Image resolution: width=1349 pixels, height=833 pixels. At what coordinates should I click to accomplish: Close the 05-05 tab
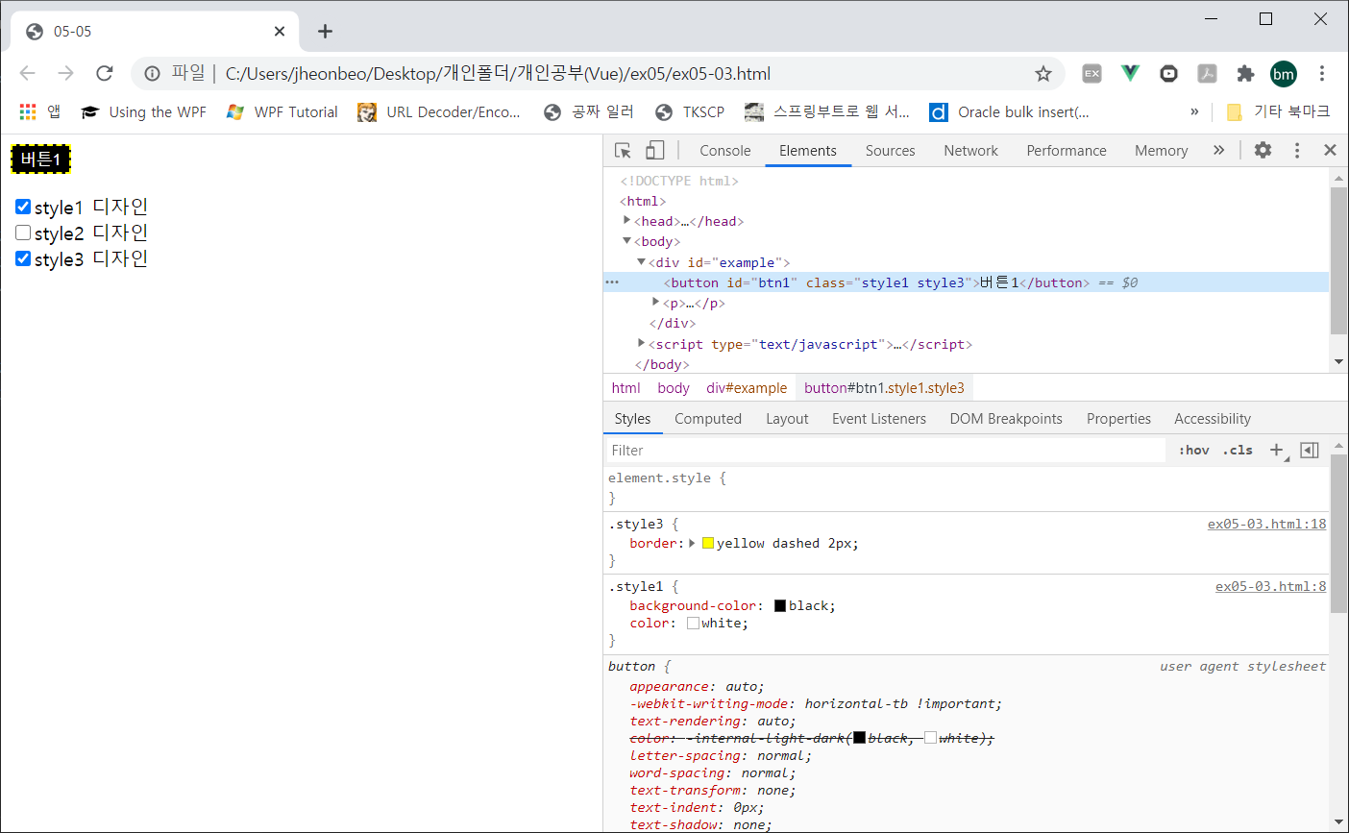(x=280, y=31)
